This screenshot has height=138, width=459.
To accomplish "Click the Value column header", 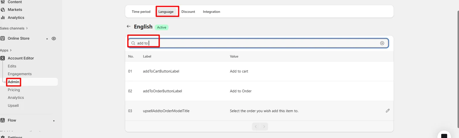I will [234, 57].
